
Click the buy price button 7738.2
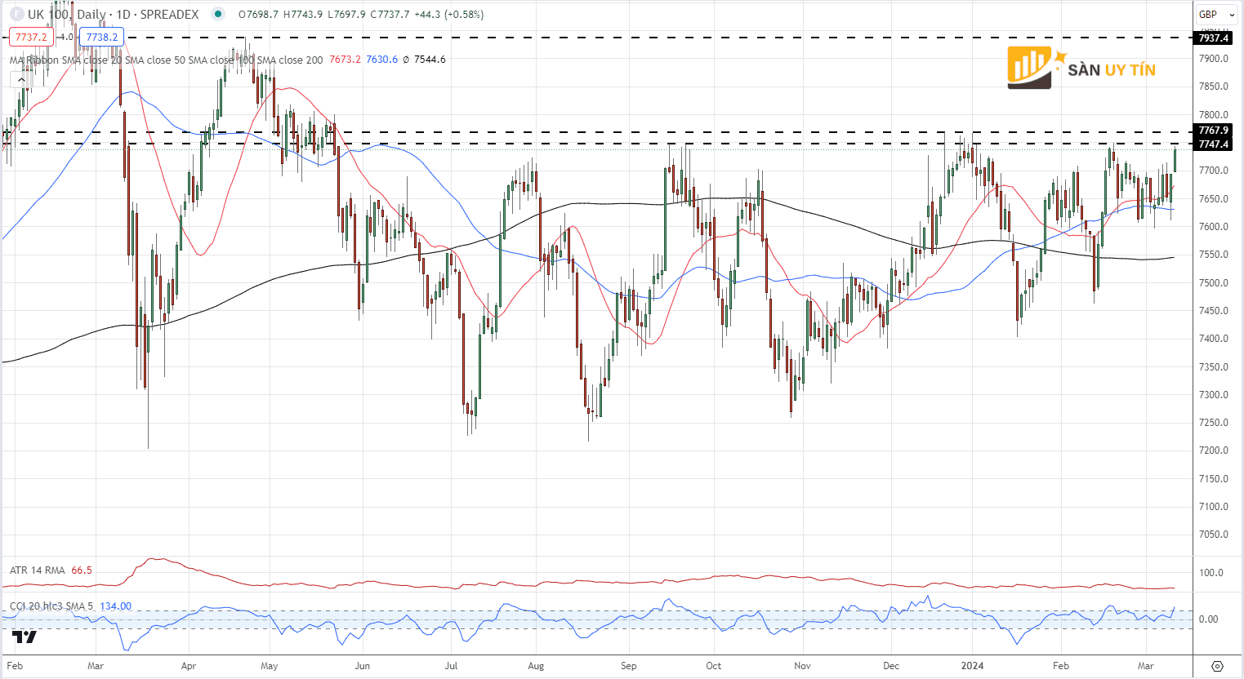(102, 37)
